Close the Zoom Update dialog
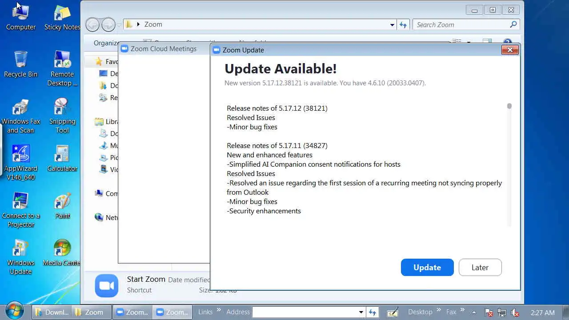The height and width of the screenshot is (320, 569). tap(510, 50)
